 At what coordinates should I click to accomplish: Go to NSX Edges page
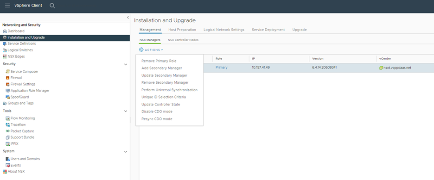coord(16,56)
